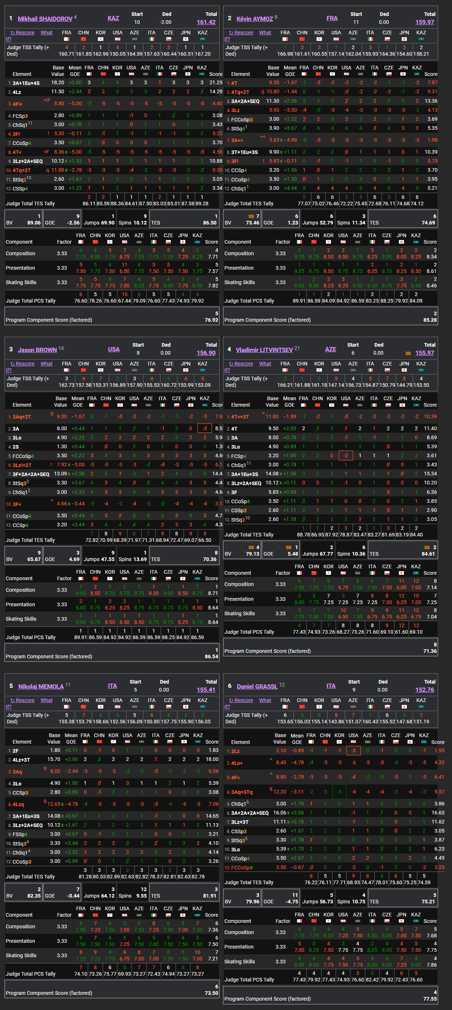Click the KAZ flag in Aymoz's Judge TSS Tally header
The width and height of the screenshot is (452, 1010).
[x=421, y=39]
